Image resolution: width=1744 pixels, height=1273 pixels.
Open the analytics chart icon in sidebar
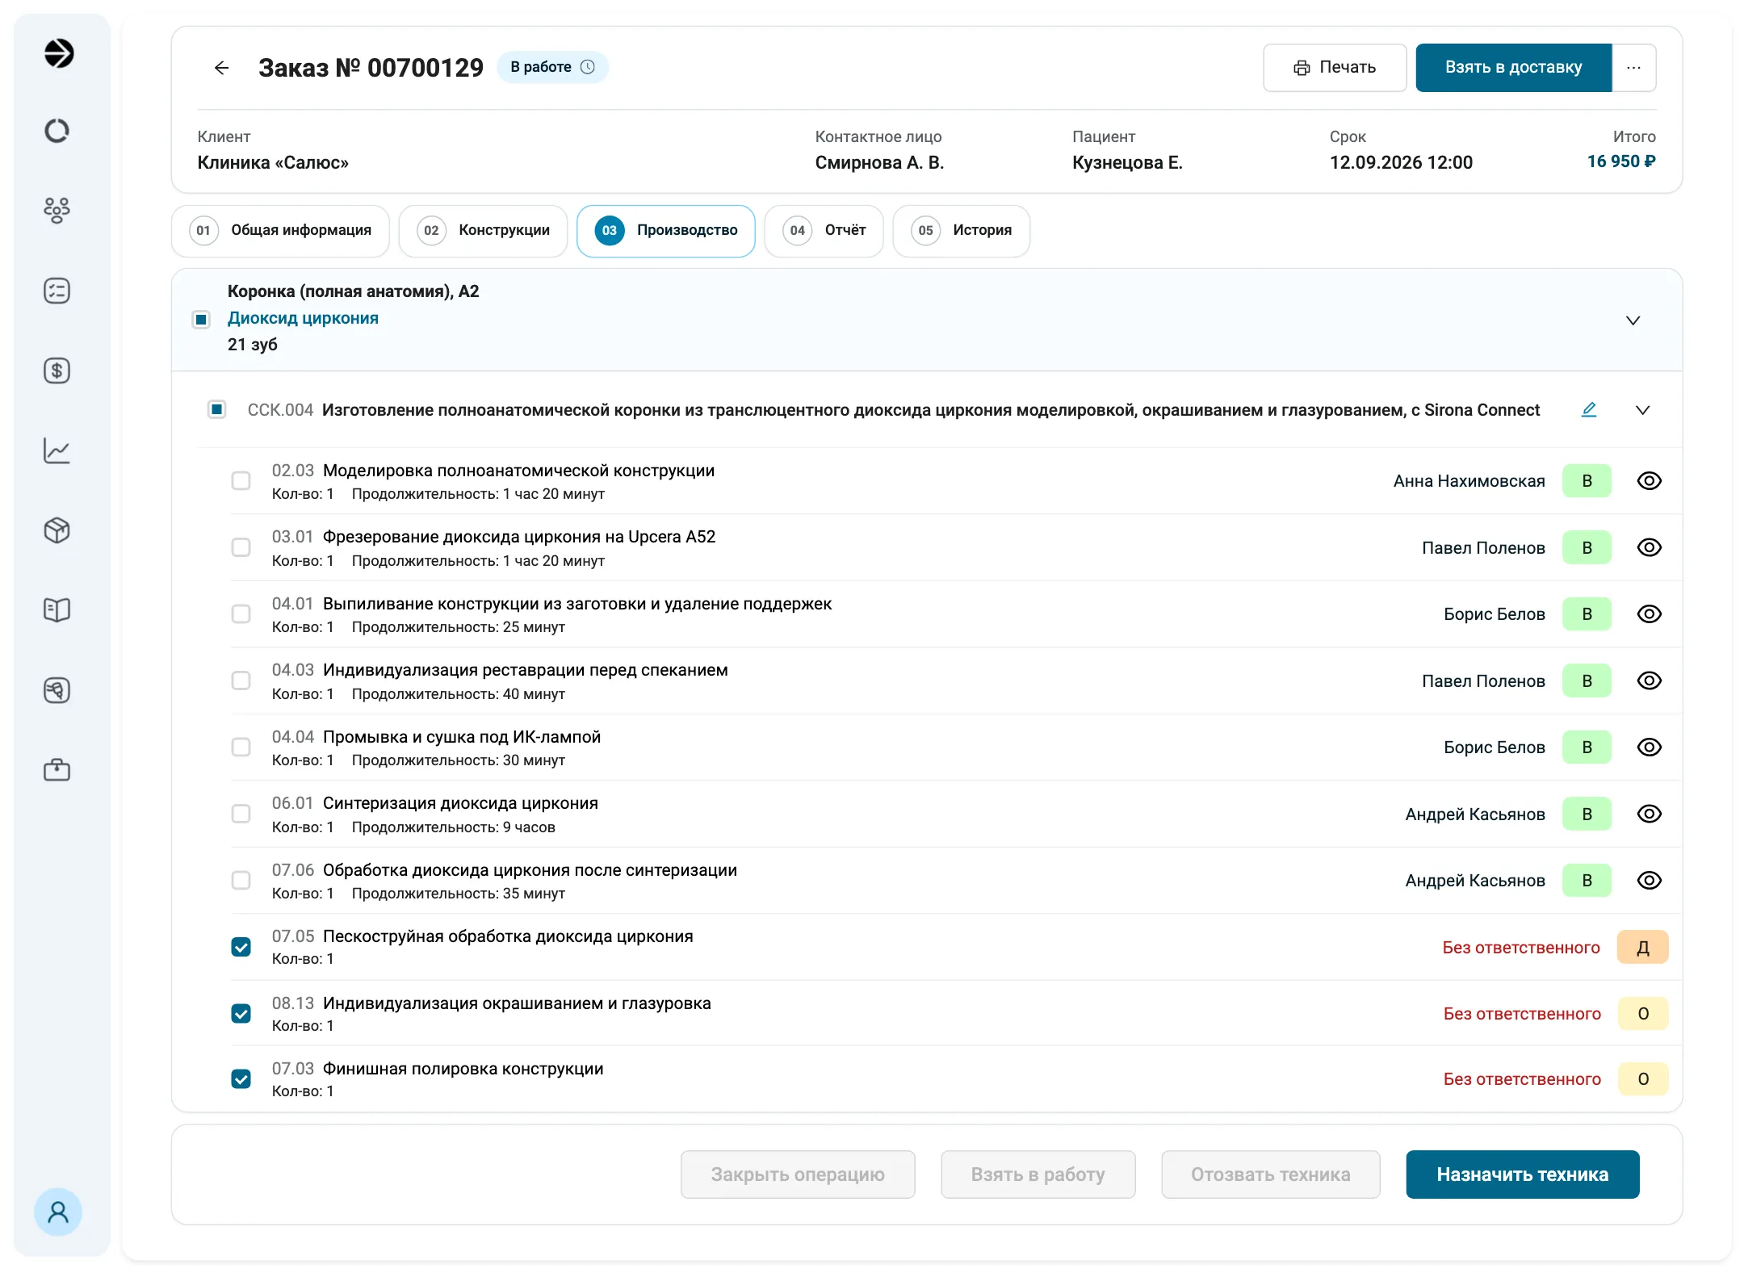click(x=57, y=450)
